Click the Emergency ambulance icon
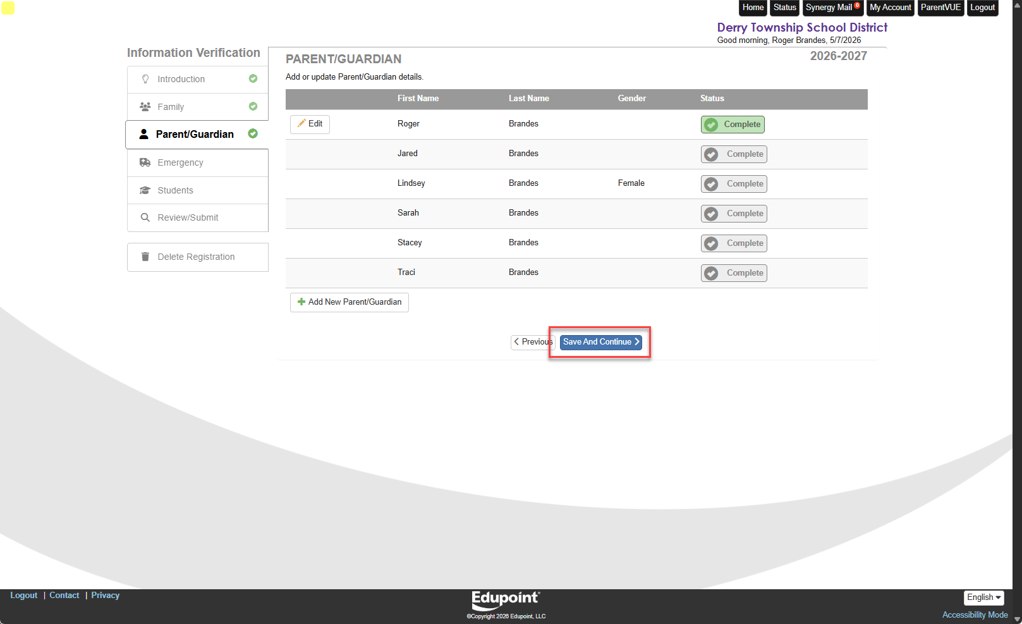This screenshot has width=1022, height=624. (145, 162)
